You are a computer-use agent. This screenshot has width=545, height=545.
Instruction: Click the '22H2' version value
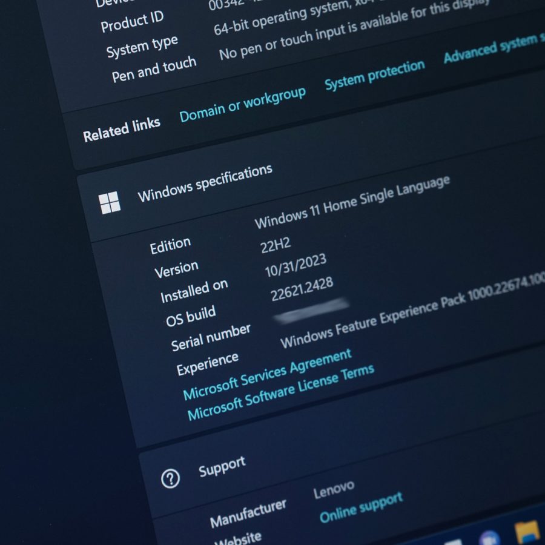276,245
